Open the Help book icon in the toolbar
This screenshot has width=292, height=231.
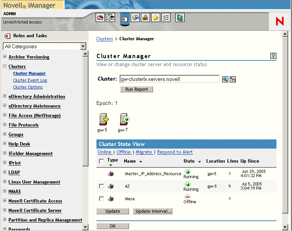click(x=180, y=18)
